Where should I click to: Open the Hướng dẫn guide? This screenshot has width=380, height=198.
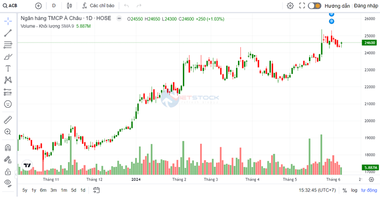point(337,6)
